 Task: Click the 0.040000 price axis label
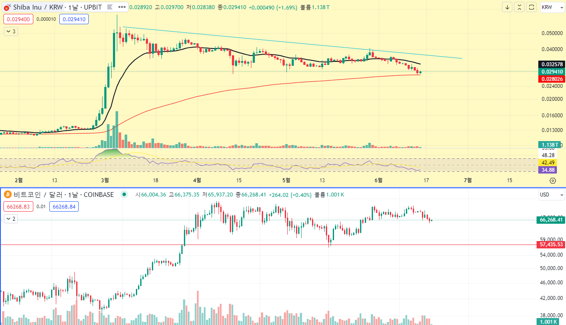(551, 49)
